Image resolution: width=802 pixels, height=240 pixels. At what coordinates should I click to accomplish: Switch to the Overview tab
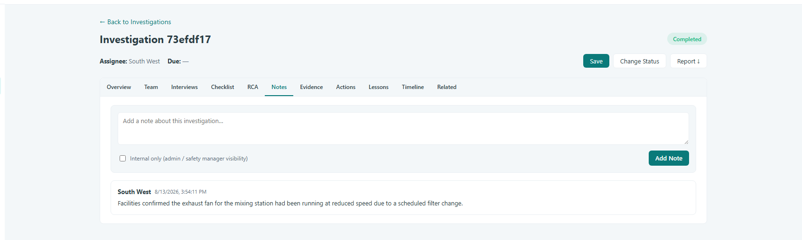point(119,87)
